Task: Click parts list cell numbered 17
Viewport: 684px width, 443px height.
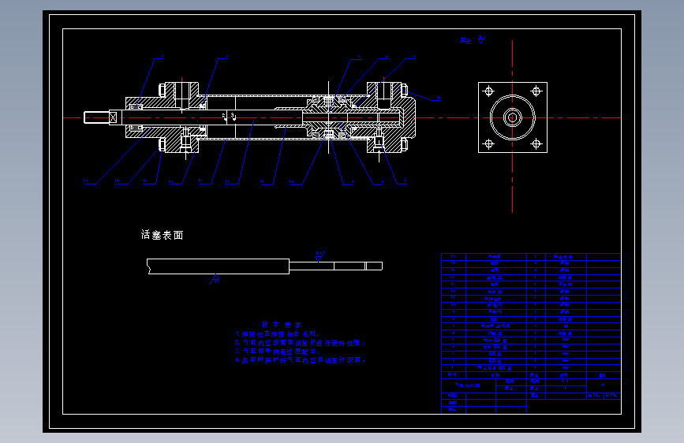Action: [453, 257]
